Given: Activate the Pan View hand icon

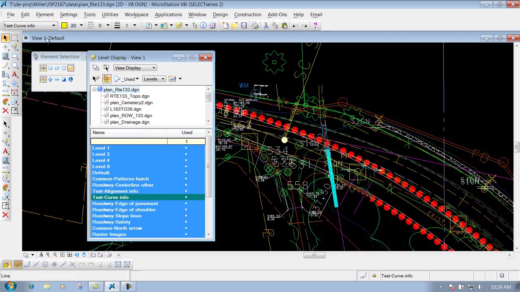Looking at the screenshot, I should pyautogui.click(x=84, y=255).
